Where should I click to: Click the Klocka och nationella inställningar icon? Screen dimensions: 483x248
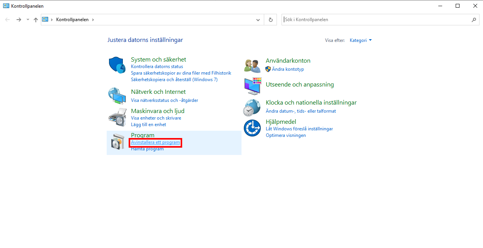252,107
